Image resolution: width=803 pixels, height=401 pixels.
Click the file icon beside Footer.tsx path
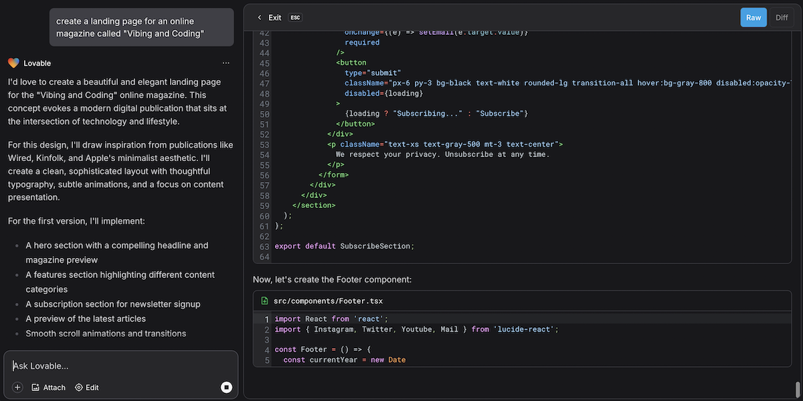click(265, 301)
